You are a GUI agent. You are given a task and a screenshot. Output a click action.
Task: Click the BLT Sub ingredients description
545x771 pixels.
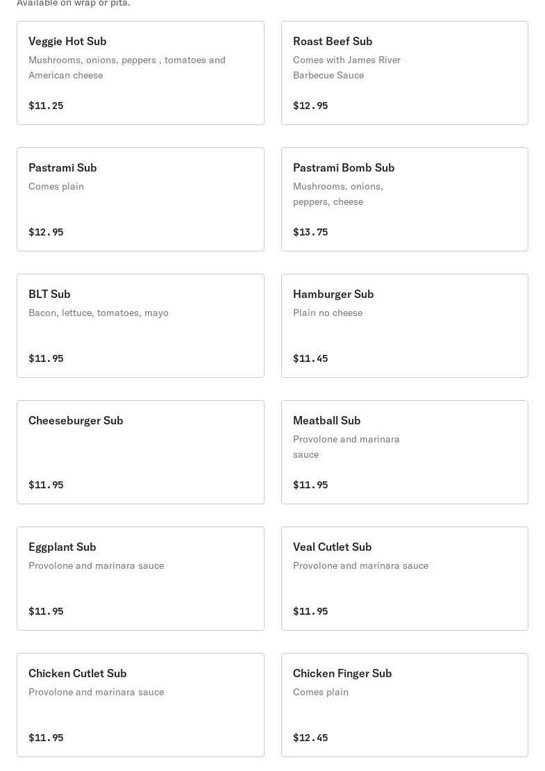point(99,313)
